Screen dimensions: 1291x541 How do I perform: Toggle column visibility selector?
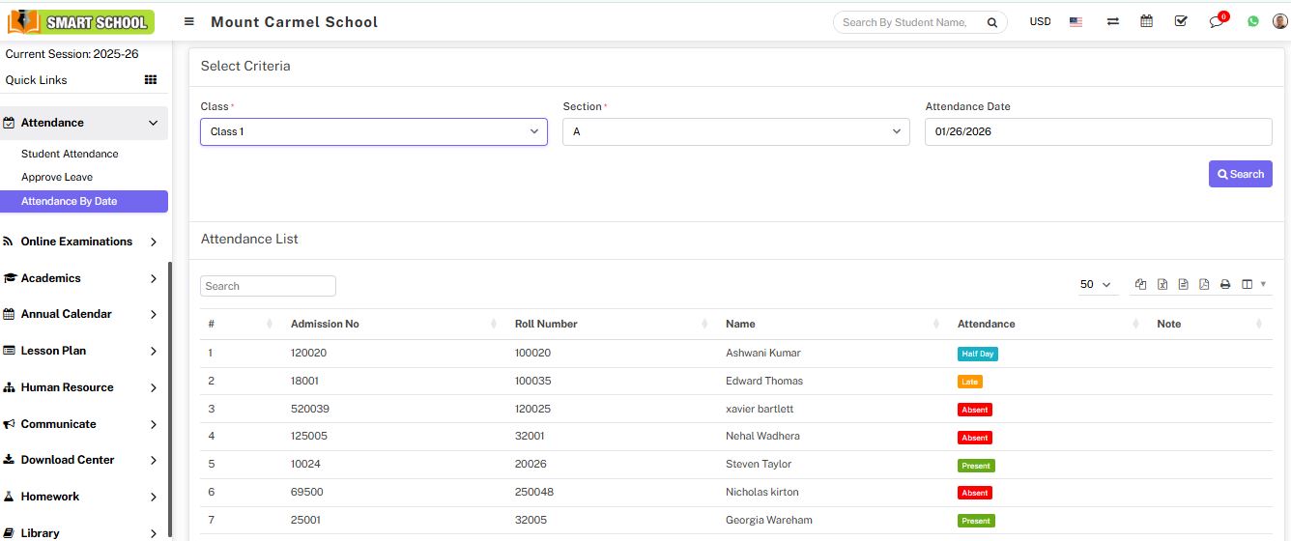coord(1252,284)
